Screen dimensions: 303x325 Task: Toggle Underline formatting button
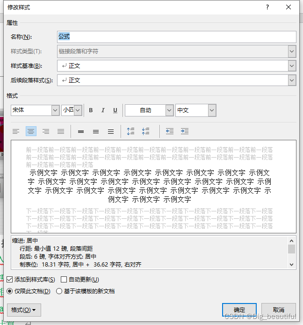coord(115,110)
